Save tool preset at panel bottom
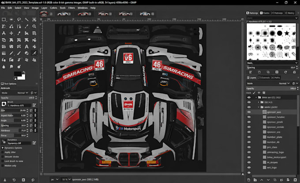Image resolution: width=300 pixels, height=183 pixels. point(5,180)
